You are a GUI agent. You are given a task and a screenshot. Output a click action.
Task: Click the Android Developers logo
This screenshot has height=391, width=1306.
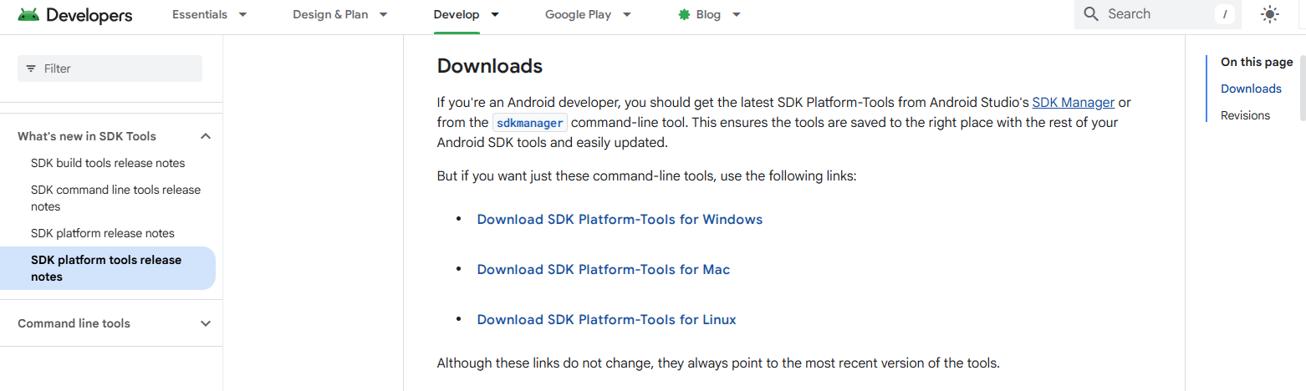(74, 15)
